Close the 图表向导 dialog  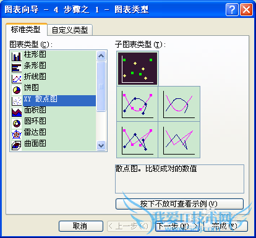[x=246, y=9]
